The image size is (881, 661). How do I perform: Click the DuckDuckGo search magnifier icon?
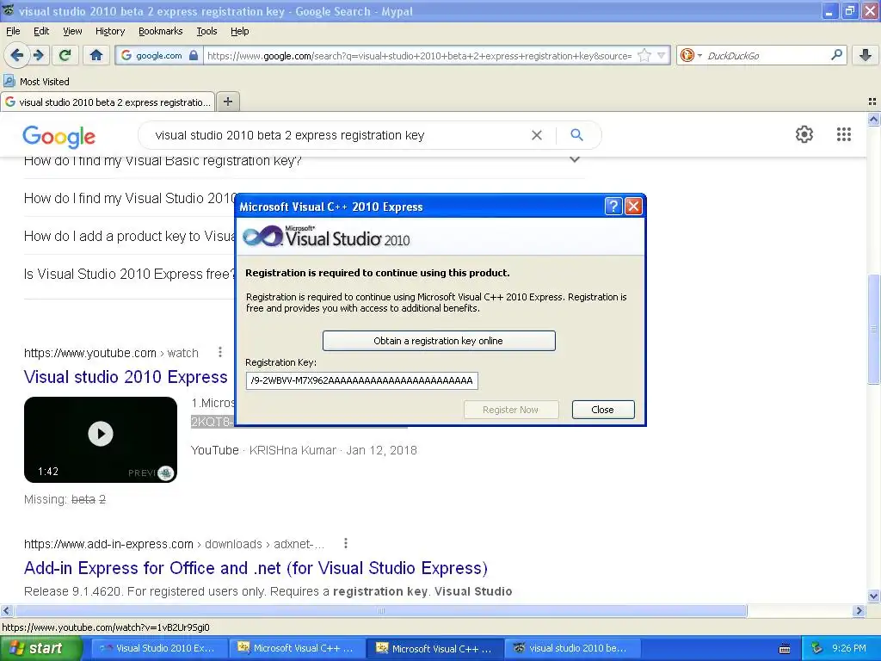pos(836,55)
